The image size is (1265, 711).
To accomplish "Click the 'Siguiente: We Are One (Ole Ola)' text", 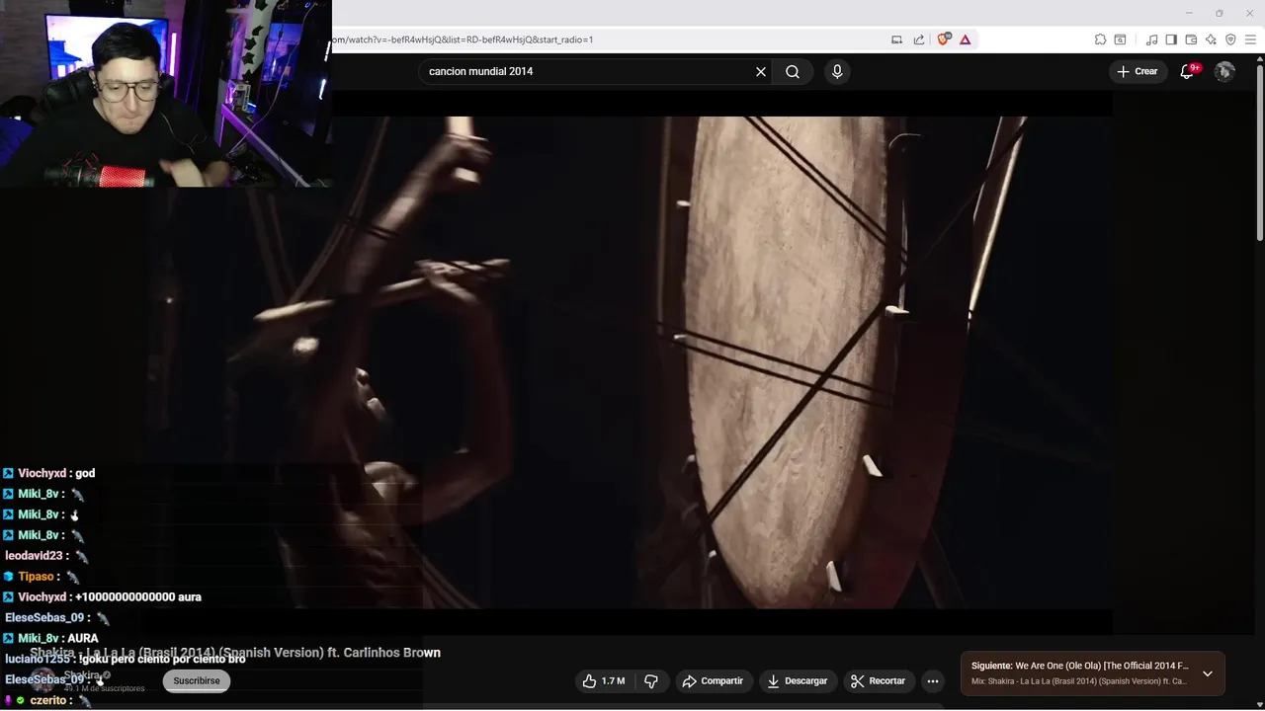I will 1080,666.
